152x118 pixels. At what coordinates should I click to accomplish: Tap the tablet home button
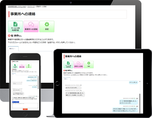coord(57,83)
